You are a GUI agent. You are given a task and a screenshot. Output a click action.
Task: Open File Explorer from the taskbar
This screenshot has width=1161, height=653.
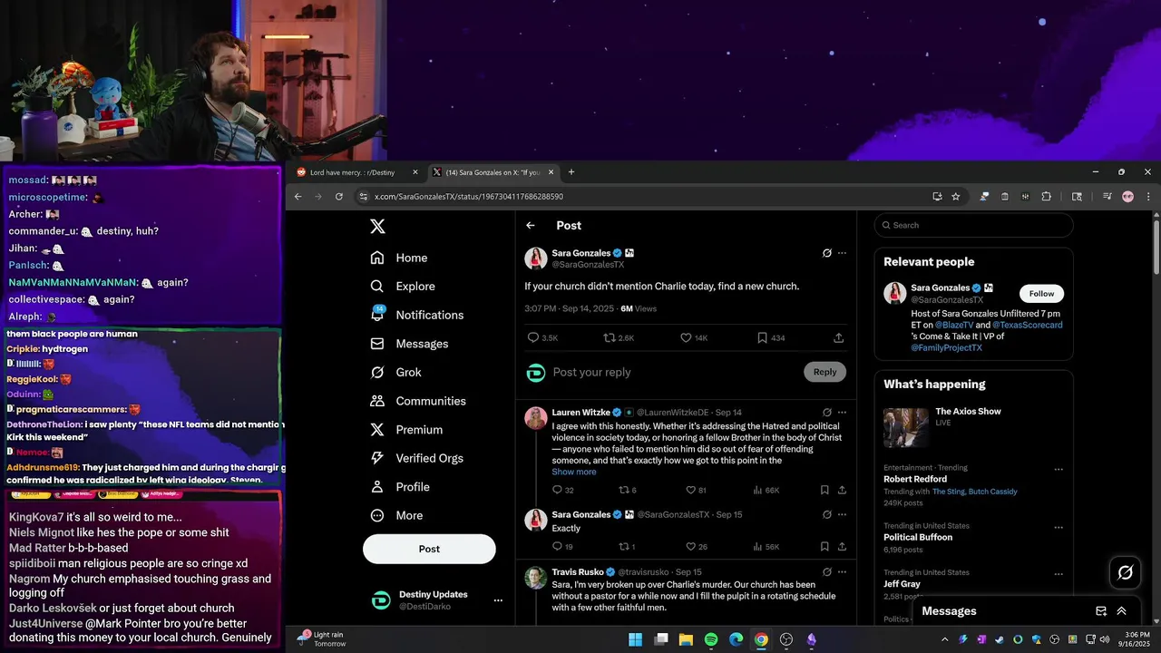686,639
